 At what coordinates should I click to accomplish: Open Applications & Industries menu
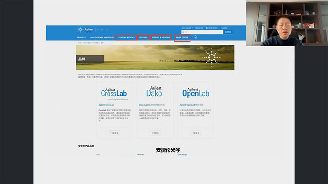click(x=102, y=37)
